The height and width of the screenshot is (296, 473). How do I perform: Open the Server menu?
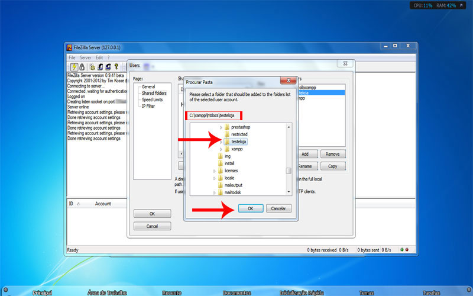85,57
